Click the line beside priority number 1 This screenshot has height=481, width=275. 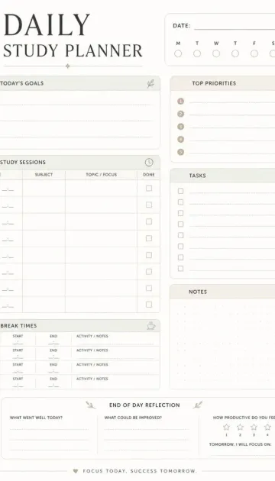(232, 103)
